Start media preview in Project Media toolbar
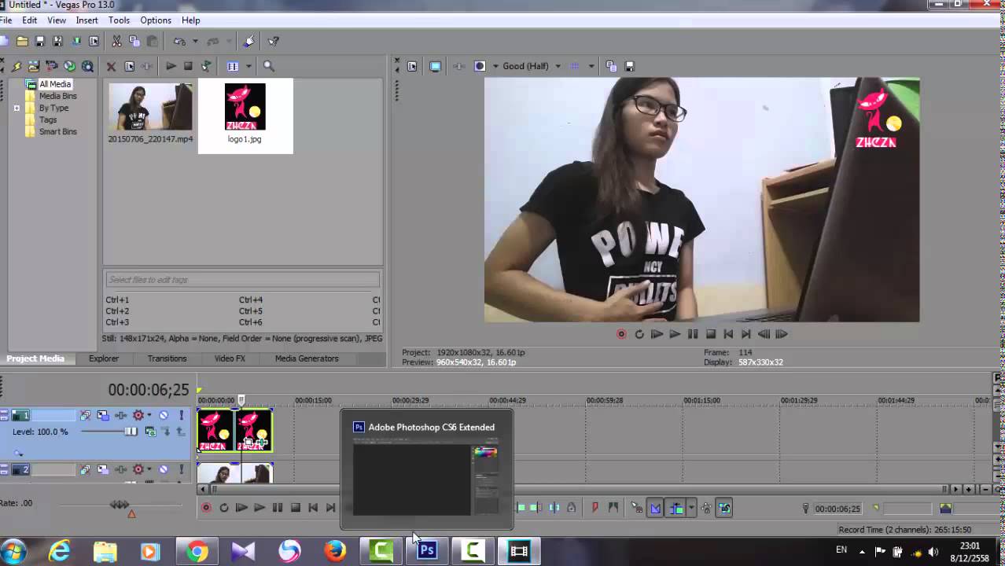1005x566 pixels. pos(171,67)
